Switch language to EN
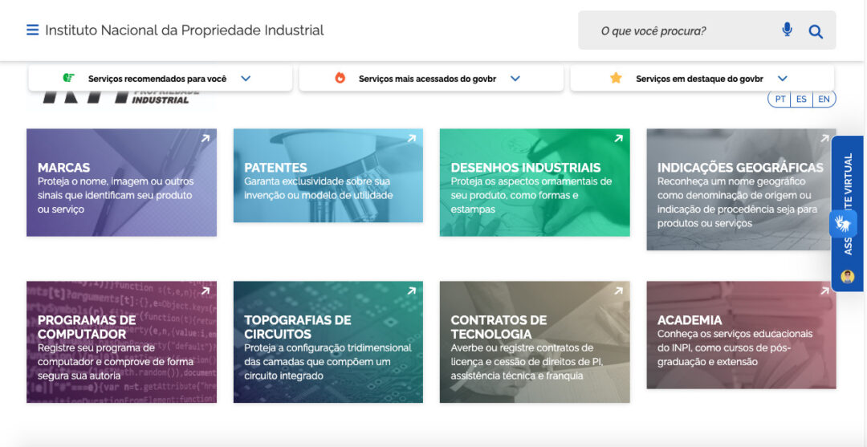This screenshot has height=447, width=867. tap(824, 100)
